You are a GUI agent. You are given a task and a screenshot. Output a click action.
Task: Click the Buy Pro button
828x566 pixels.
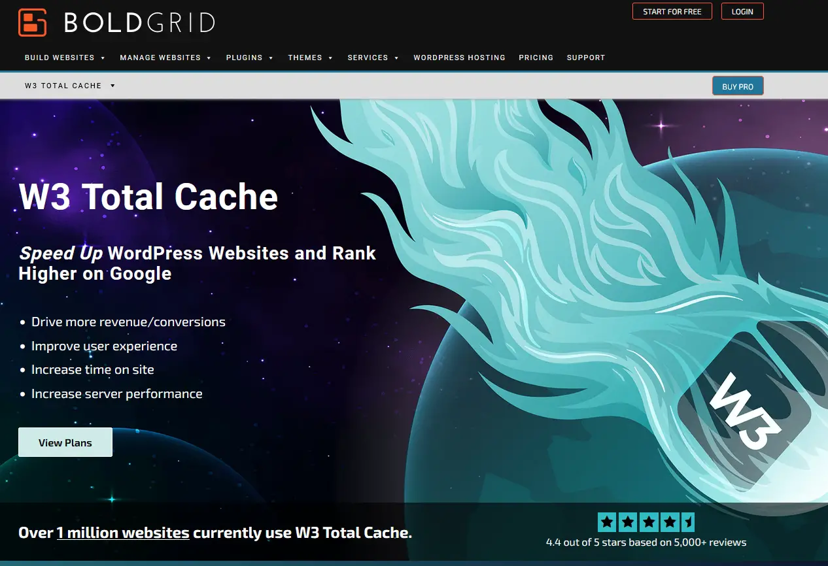click(x=738, y=86)
